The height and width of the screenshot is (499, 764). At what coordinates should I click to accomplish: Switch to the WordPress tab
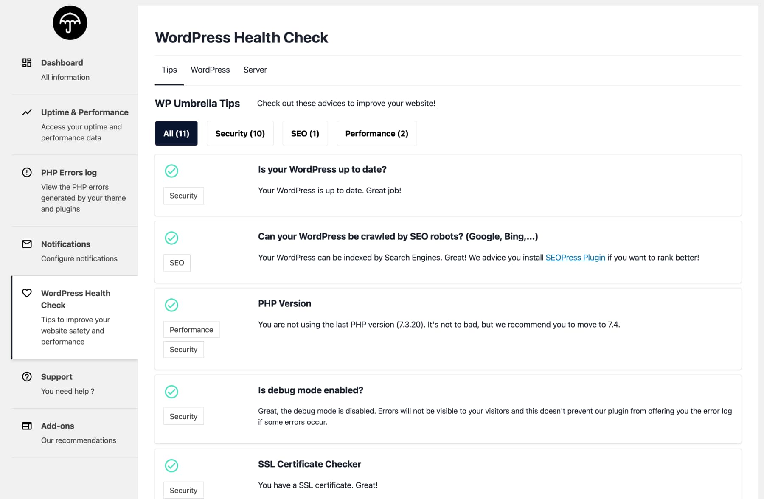coord(210,70)
